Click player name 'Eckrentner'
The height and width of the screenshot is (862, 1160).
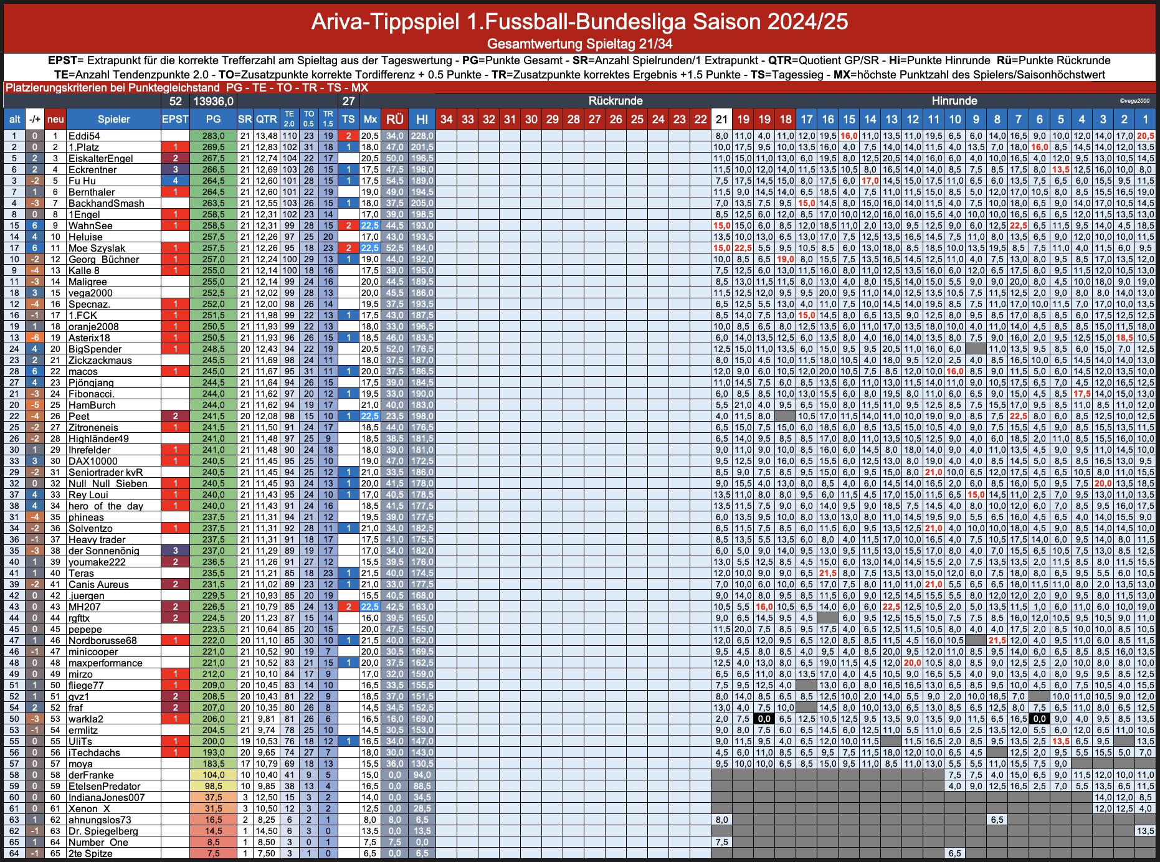(x=92, y=169)
